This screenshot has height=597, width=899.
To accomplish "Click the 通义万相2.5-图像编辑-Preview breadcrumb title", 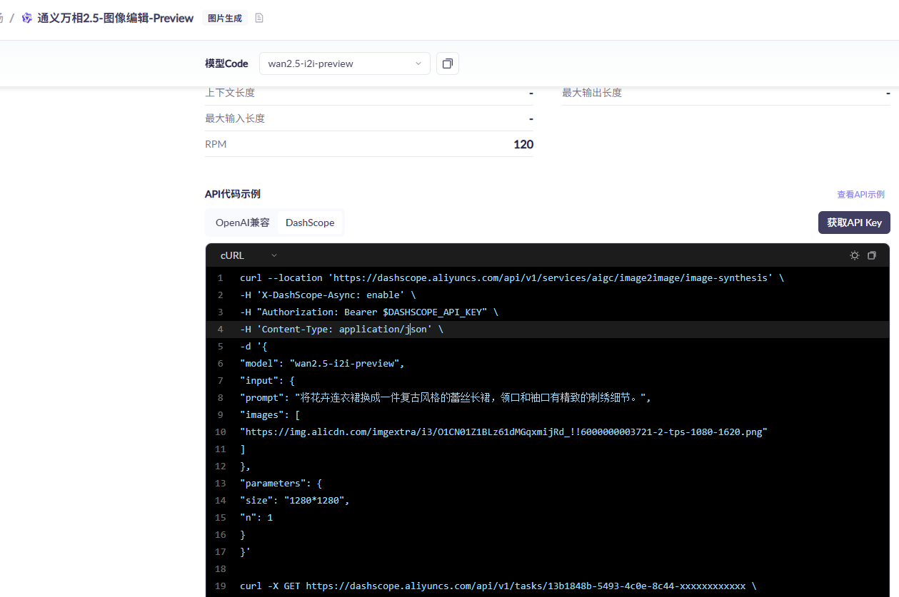I will [115, 18].
